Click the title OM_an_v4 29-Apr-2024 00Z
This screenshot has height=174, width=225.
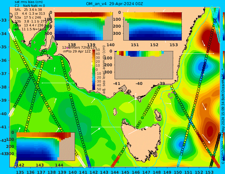115,4
